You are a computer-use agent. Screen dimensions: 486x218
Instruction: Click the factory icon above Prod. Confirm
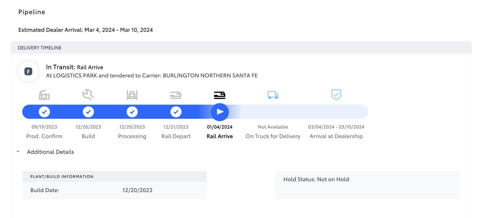tap(44, 95)
